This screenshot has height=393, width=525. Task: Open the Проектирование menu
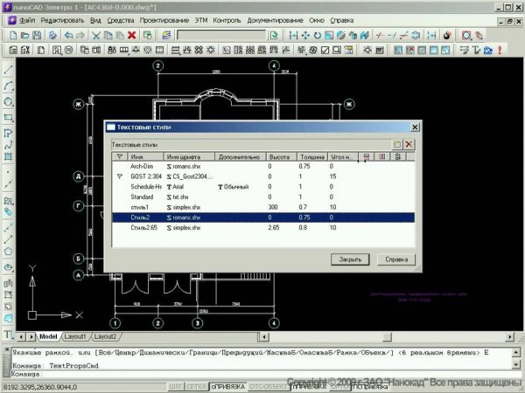click(164, 20)
